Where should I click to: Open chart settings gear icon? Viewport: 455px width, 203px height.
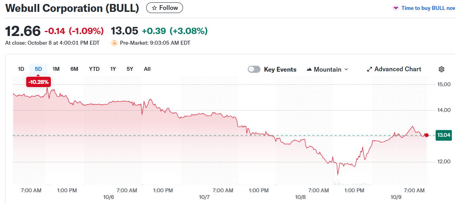coord(441,69)
